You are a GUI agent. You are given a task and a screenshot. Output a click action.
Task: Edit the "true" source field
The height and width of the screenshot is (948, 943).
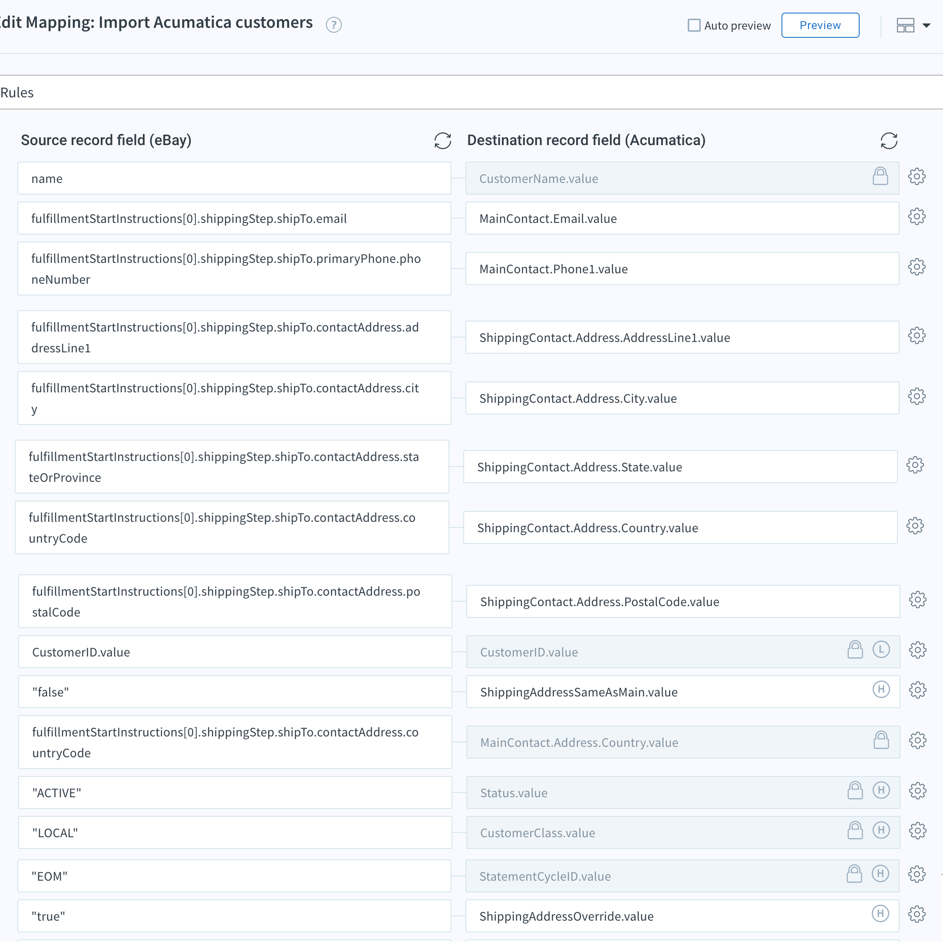pyautogui.click(x=234, y=917)
